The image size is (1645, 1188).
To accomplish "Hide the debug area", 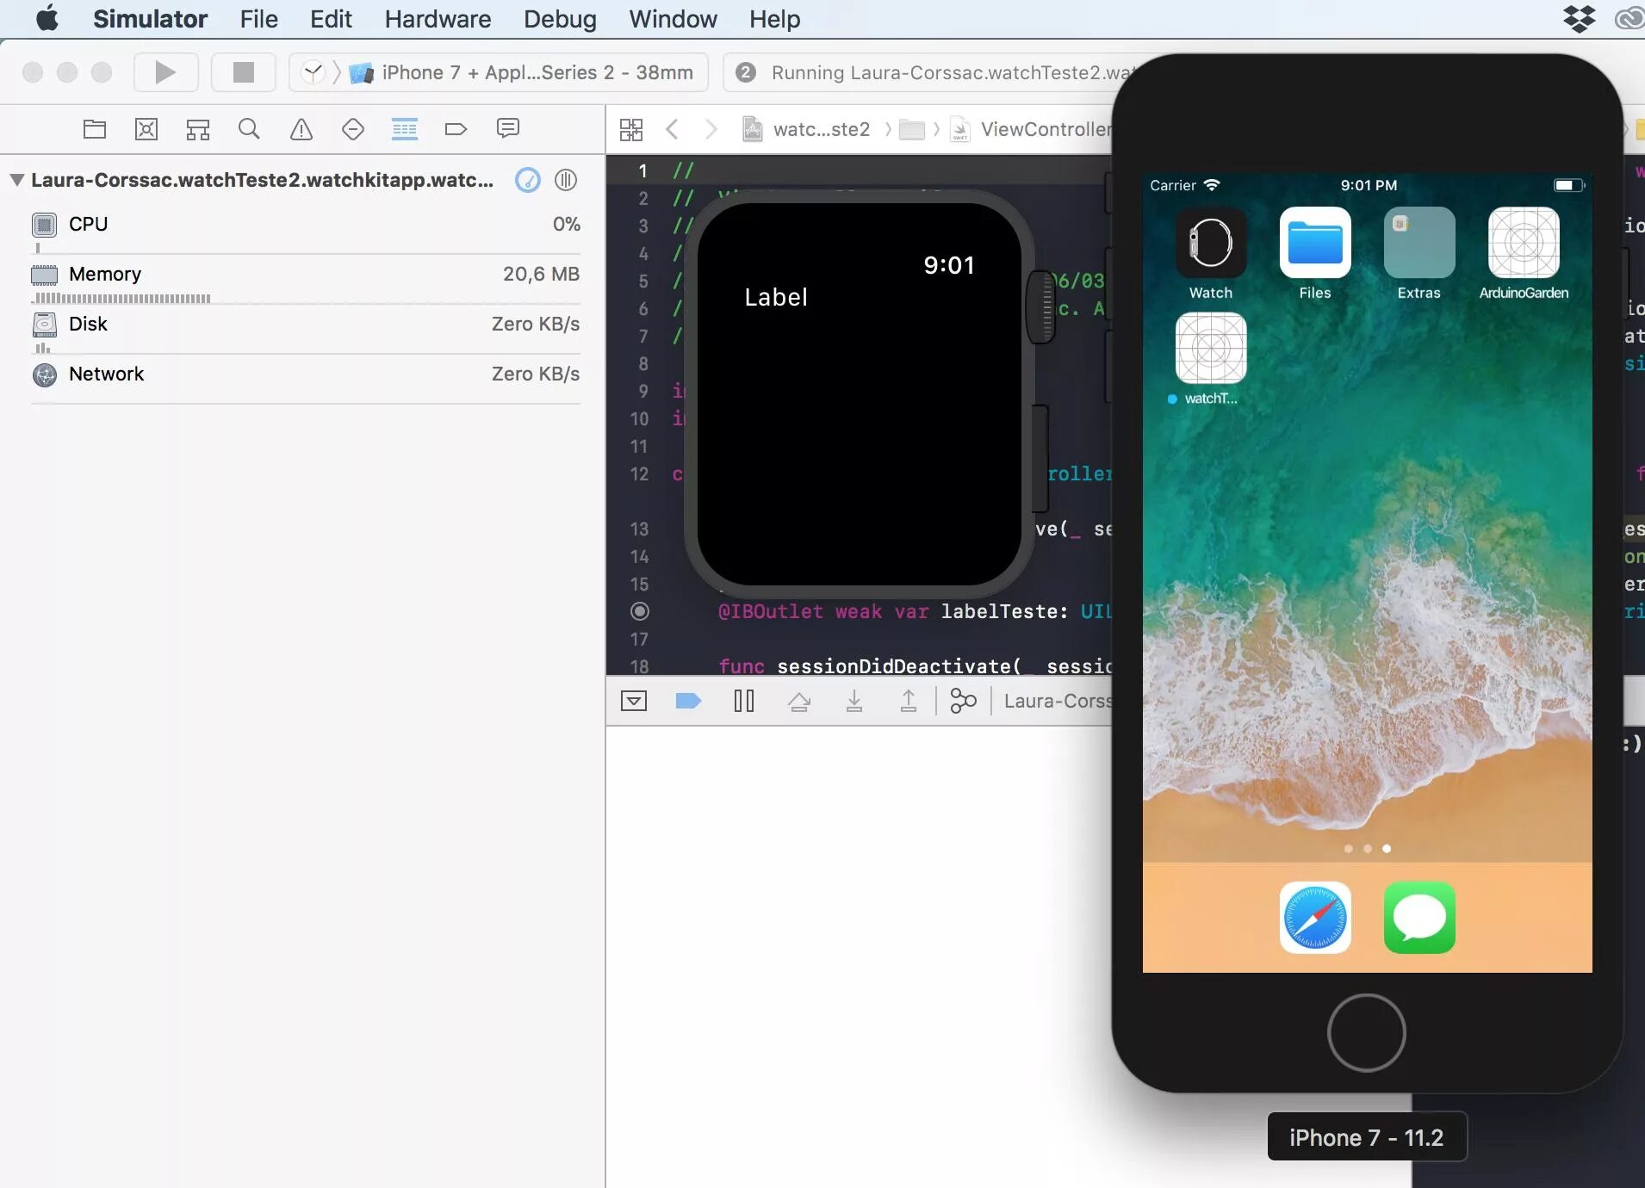I will click(x=634, y=701).
